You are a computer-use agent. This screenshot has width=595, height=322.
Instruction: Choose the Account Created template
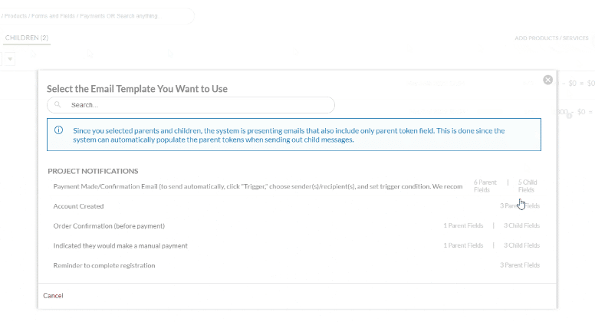coord(79,206)
